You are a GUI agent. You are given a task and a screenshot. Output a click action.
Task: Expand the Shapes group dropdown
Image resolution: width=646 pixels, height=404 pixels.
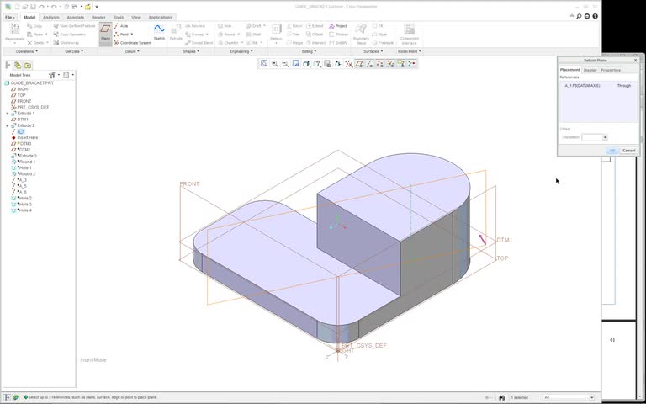pyautogui.click(x=191, y=51)
